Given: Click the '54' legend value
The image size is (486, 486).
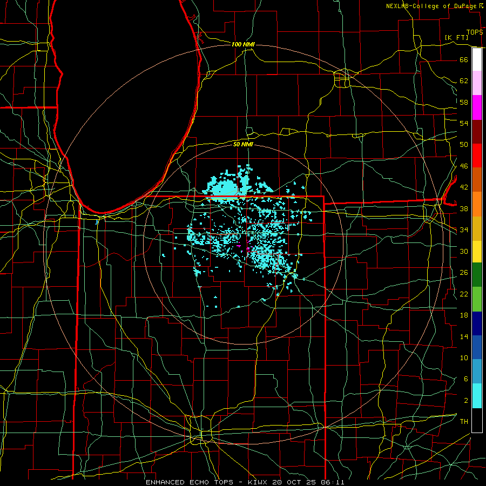Looking at the screenshot, I should click(464, 123).
